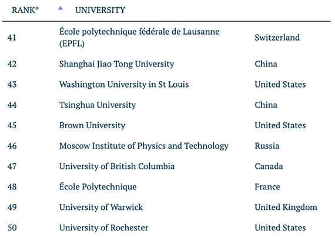Click rank number 41 cell
This screenshot has width=335, height=237.
pos(12,38)
